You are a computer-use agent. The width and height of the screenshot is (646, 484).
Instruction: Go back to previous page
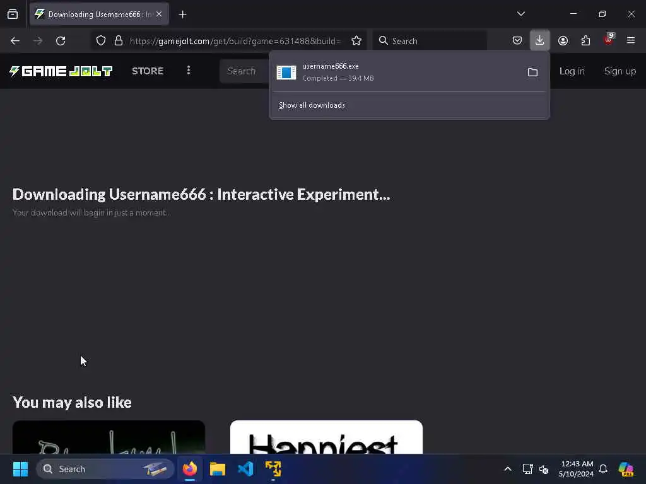tap(15, 41)
